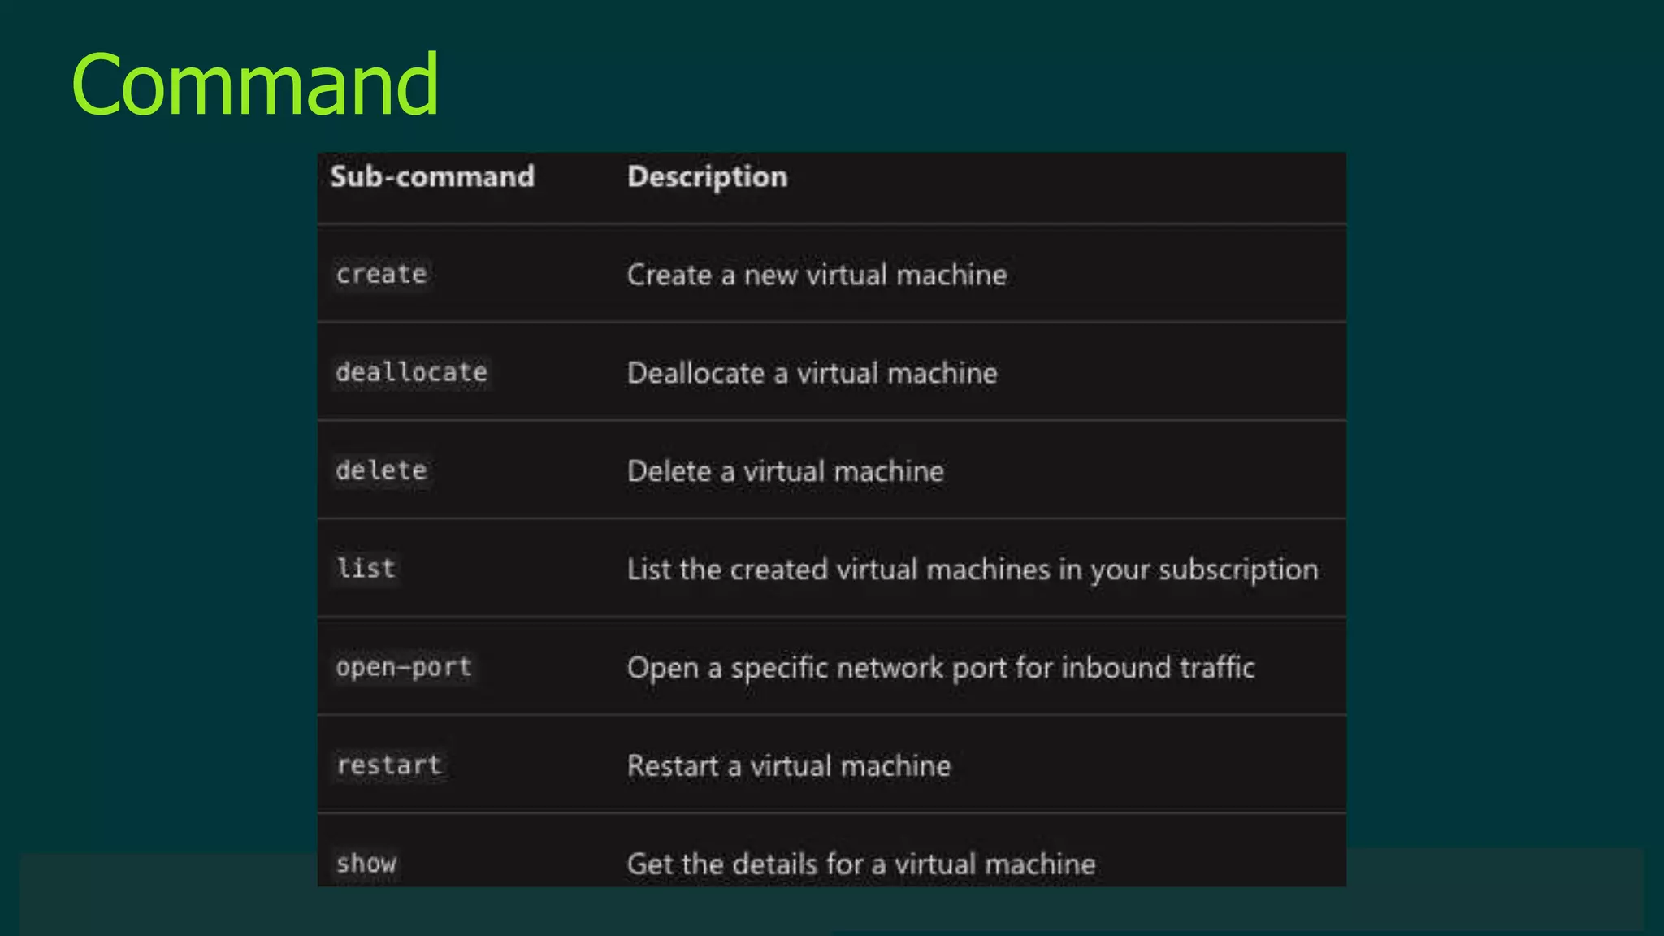Image resolution: width=1664 pixels, height=936 pixels.
Task: Click the Sub-command column header
Action: [x=432, y=176]
